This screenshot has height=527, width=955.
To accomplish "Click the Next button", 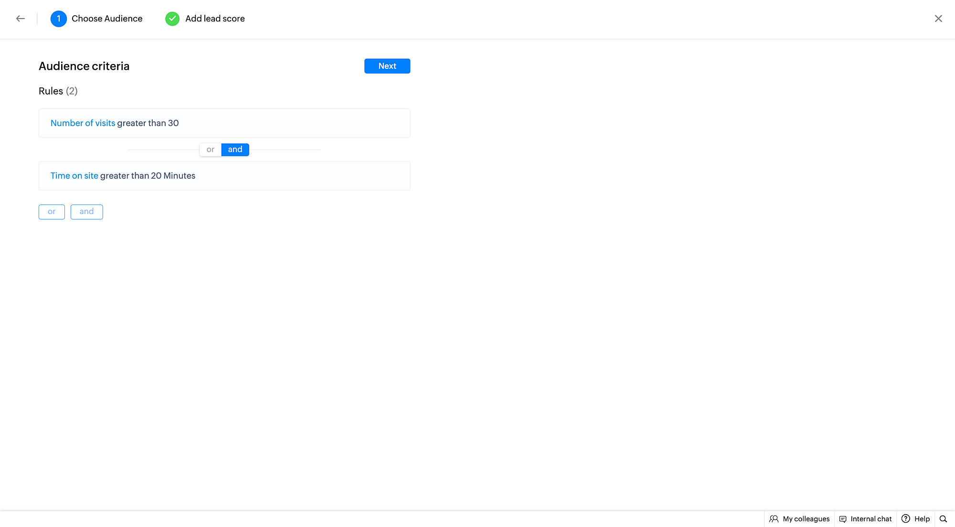I will coord(387,66).
